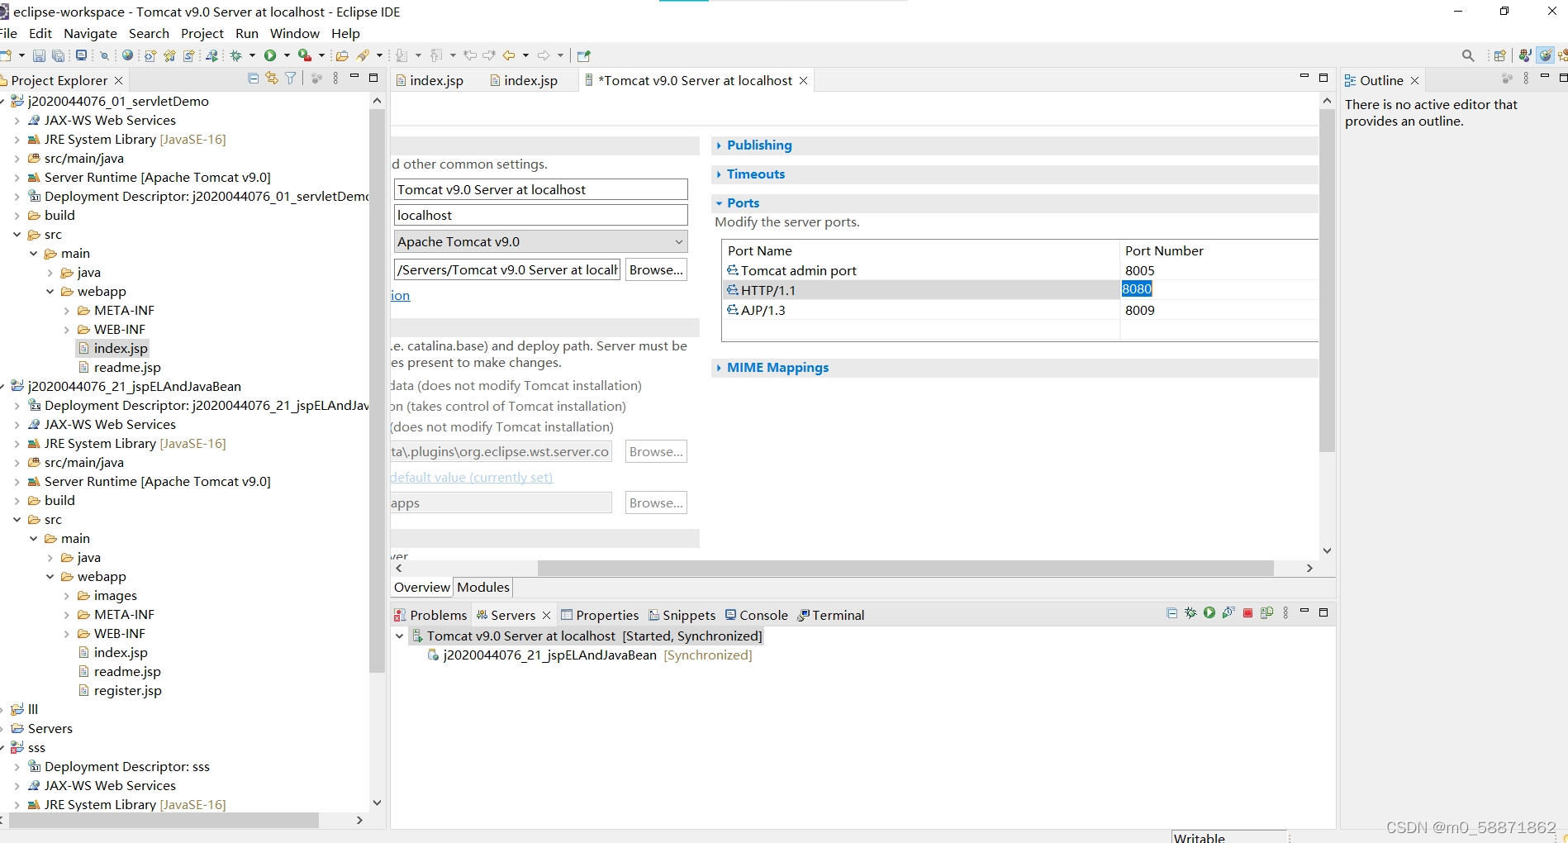
Task: Open Apache Tomcat v9.0 runtime combo box
Action: [541, 242]
